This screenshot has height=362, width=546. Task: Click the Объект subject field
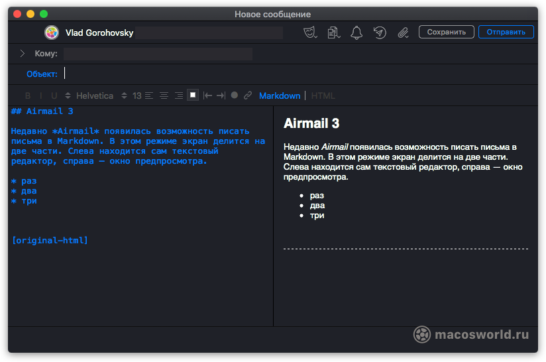tap(300, 74)
